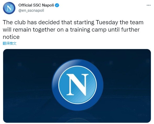Image resolution: width=154 pixels, height=124 pixels.
Task: Select the small N logo inside avatar
Action: (x=9, y=8)
